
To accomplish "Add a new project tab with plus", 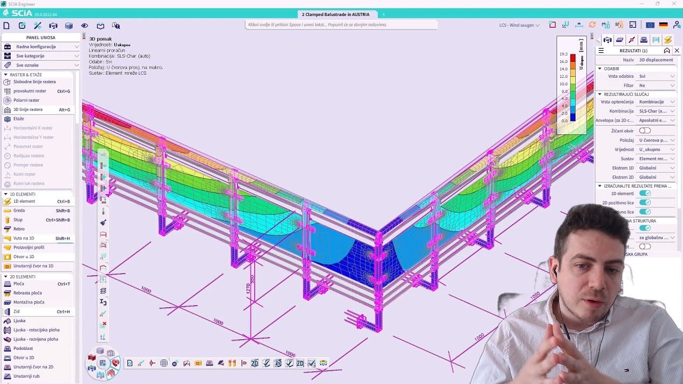I will 383,14.
